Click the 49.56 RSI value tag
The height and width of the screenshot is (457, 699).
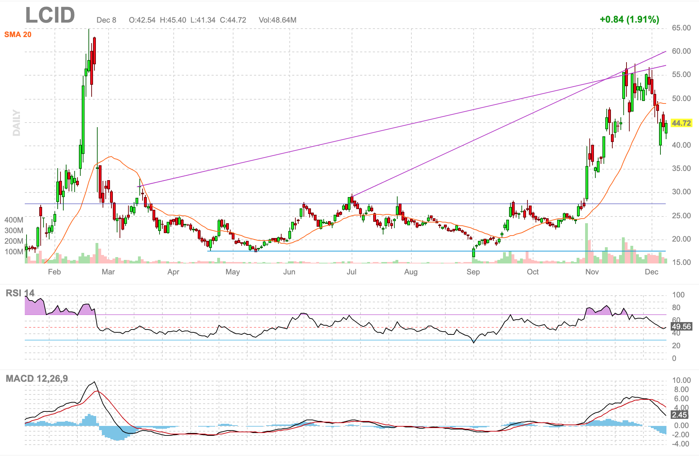tap(681, 326)
